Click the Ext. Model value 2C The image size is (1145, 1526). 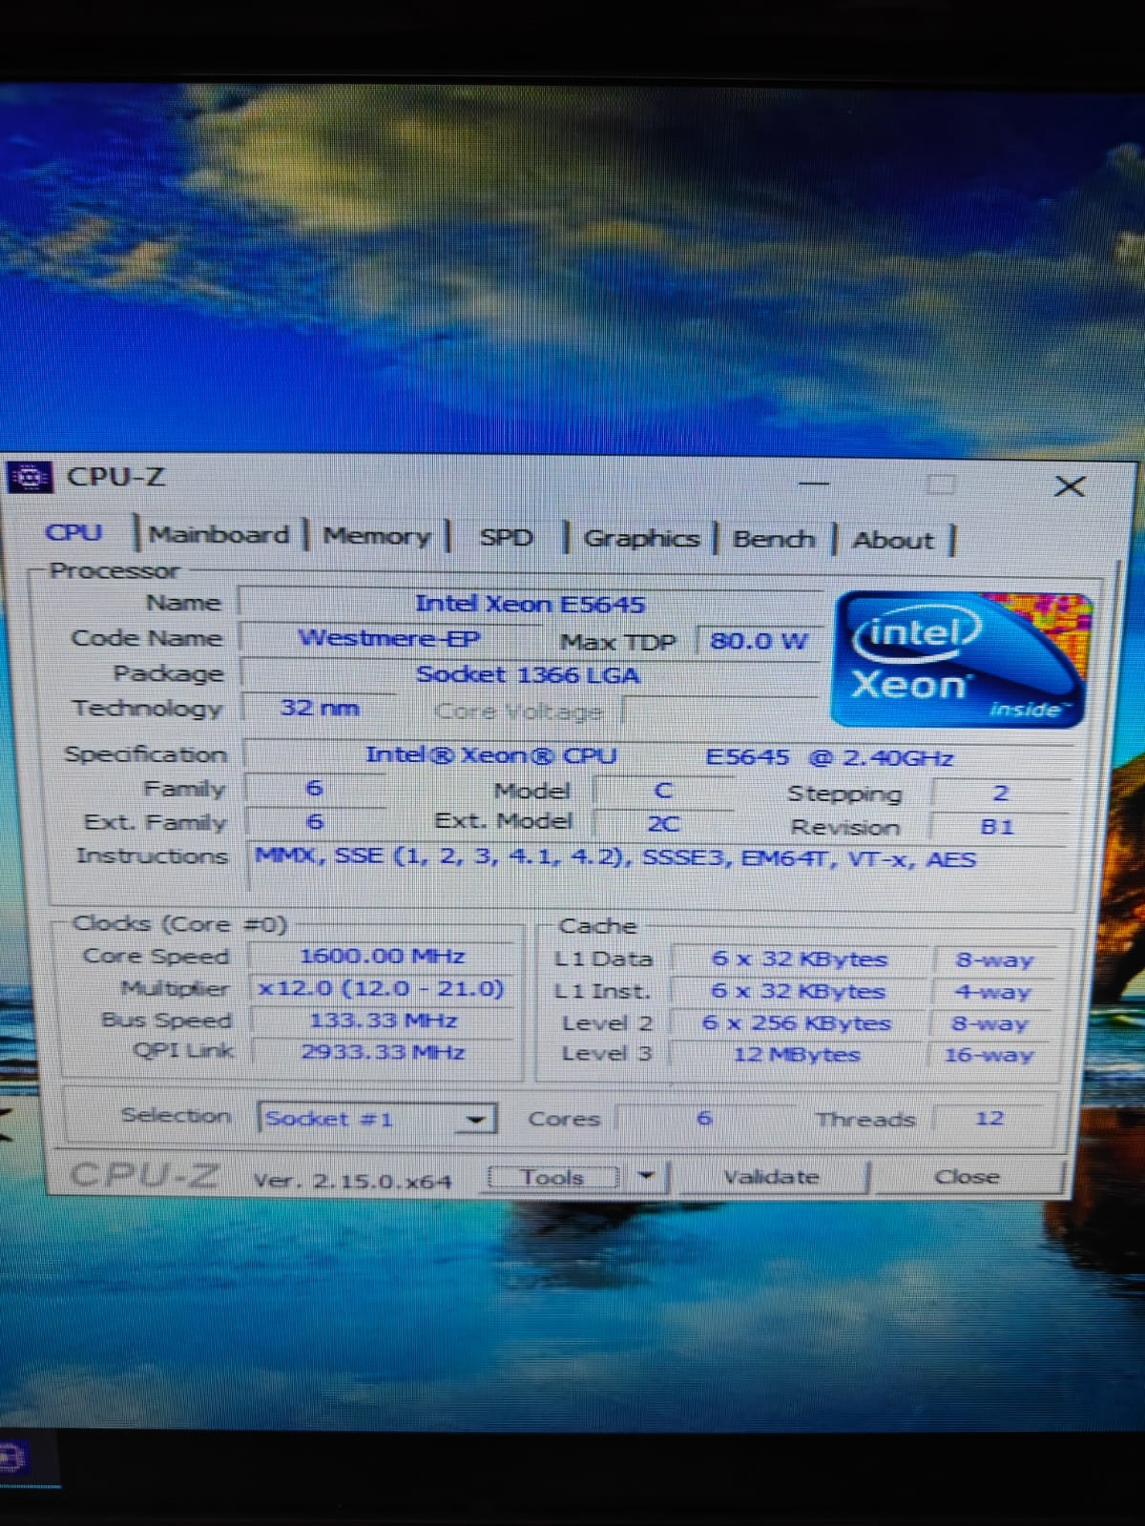click(x=663, y=823)
